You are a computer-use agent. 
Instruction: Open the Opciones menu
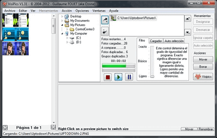(82, 11)
